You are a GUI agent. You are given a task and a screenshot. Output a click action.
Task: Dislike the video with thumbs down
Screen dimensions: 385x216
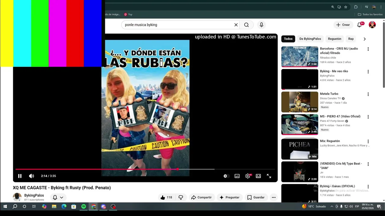181,197
